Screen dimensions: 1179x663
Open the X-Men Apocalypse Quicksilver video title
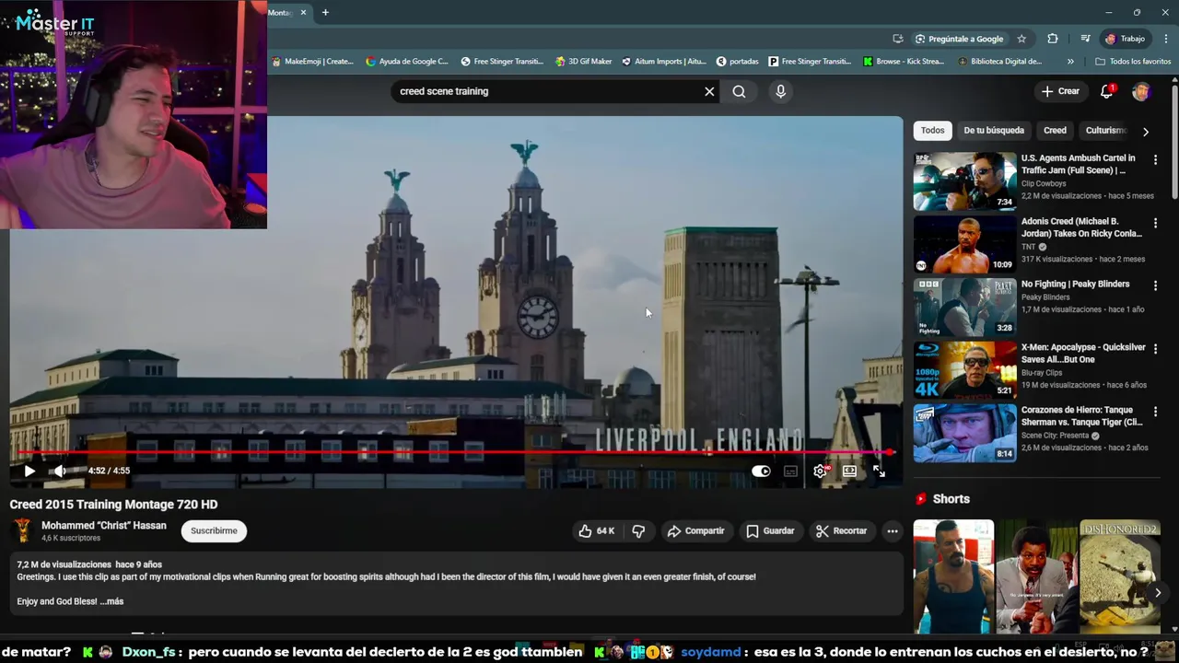tap(1083, 353)
